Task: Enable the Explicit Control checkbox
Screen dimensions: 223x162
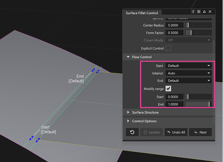Action: (168, 48)
